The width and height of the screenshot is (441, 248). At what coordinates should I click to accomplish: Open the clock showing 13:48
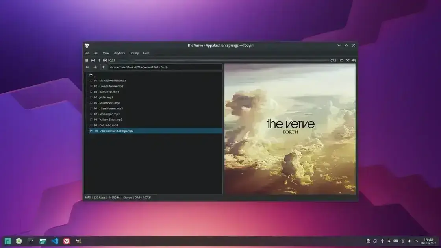(428, 241)
